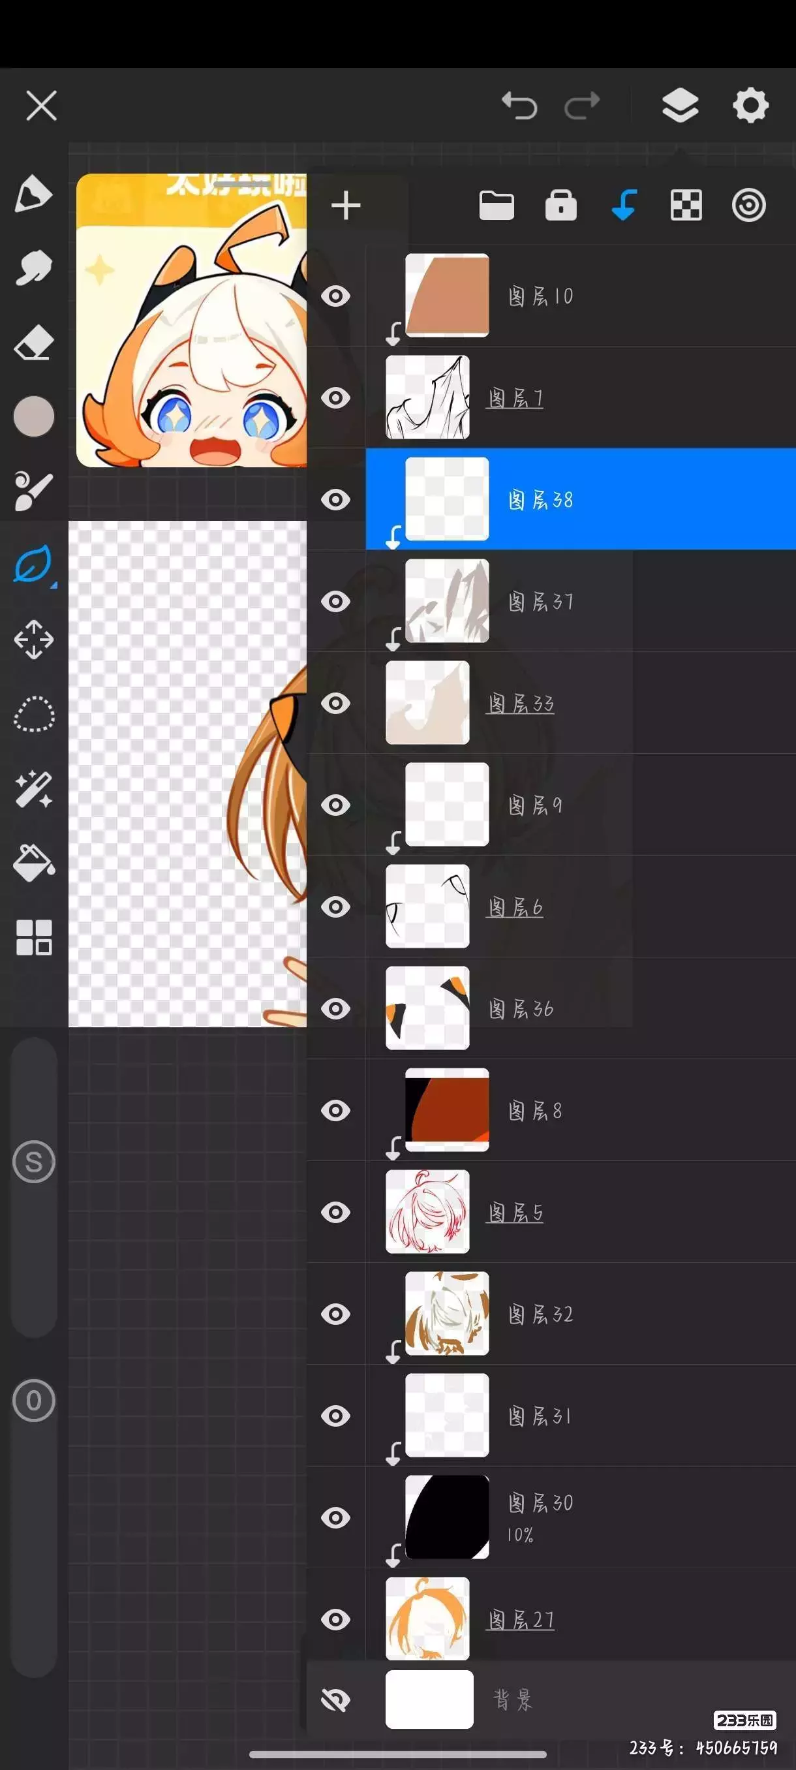The image size is (796, 1770).
Task: Toggle visibility of 图层38
Action: [335, 499]
